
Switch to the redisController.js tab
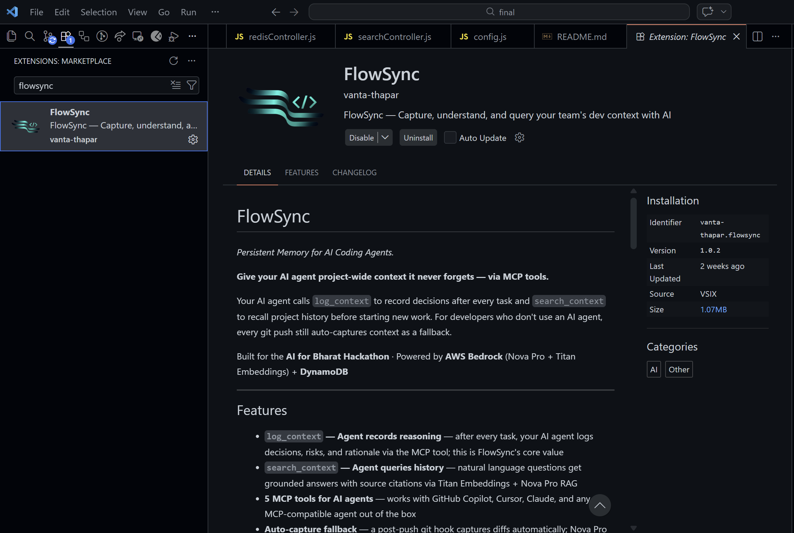[281, 36]
